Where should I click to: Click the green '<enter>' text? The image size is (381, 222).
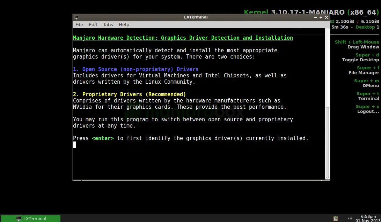pos(103,138)
